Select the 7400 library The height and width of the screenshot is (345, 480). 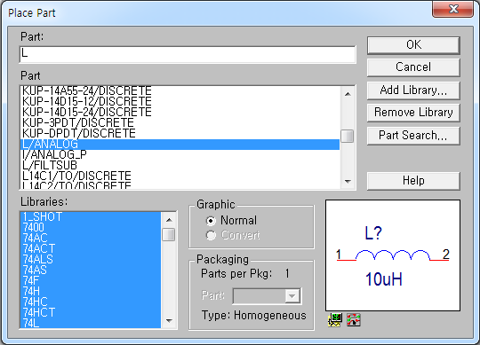point(91,227)
